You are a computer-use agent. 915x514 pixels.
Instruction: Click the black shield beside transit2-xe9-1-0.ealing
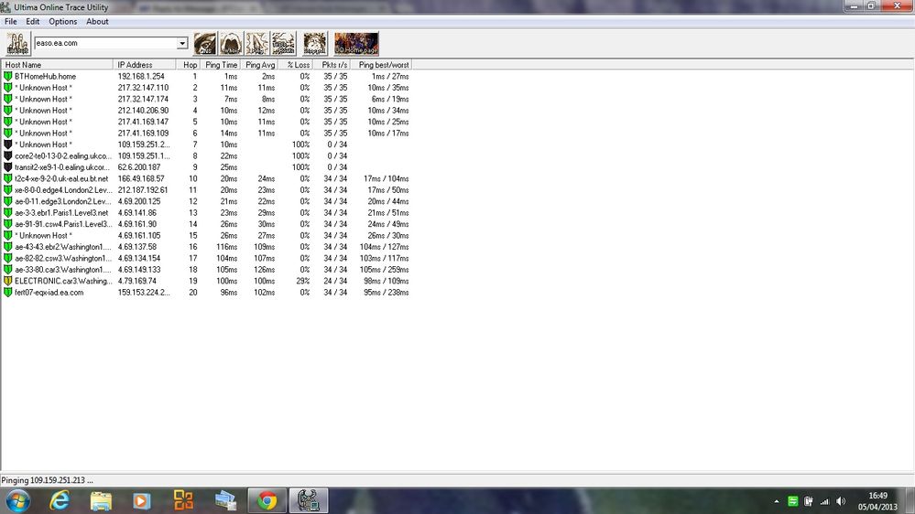coord(7,167)
